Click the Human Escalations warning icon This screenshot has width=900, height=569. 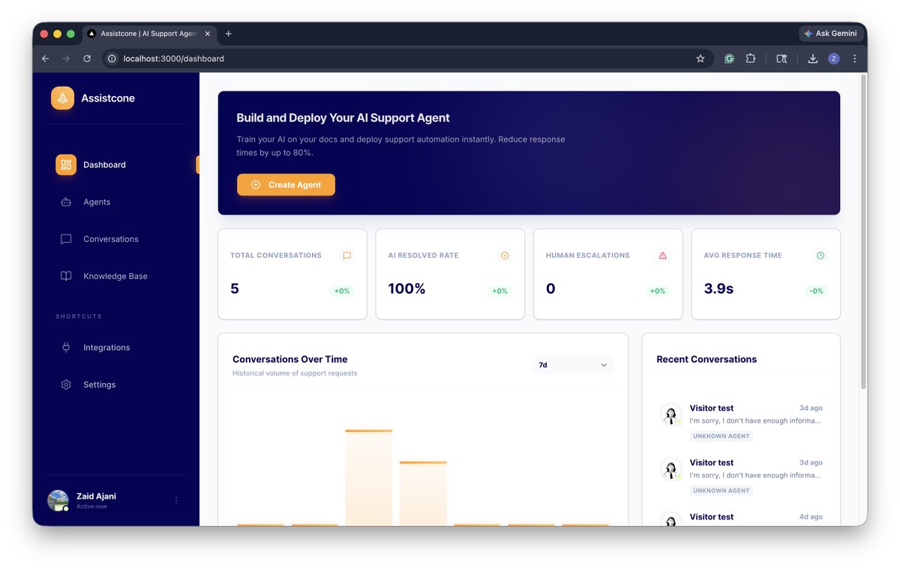(x=662, y=256)
